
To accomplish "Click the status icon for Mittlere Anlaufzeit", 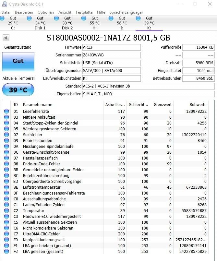I will (x=6, y=117).
